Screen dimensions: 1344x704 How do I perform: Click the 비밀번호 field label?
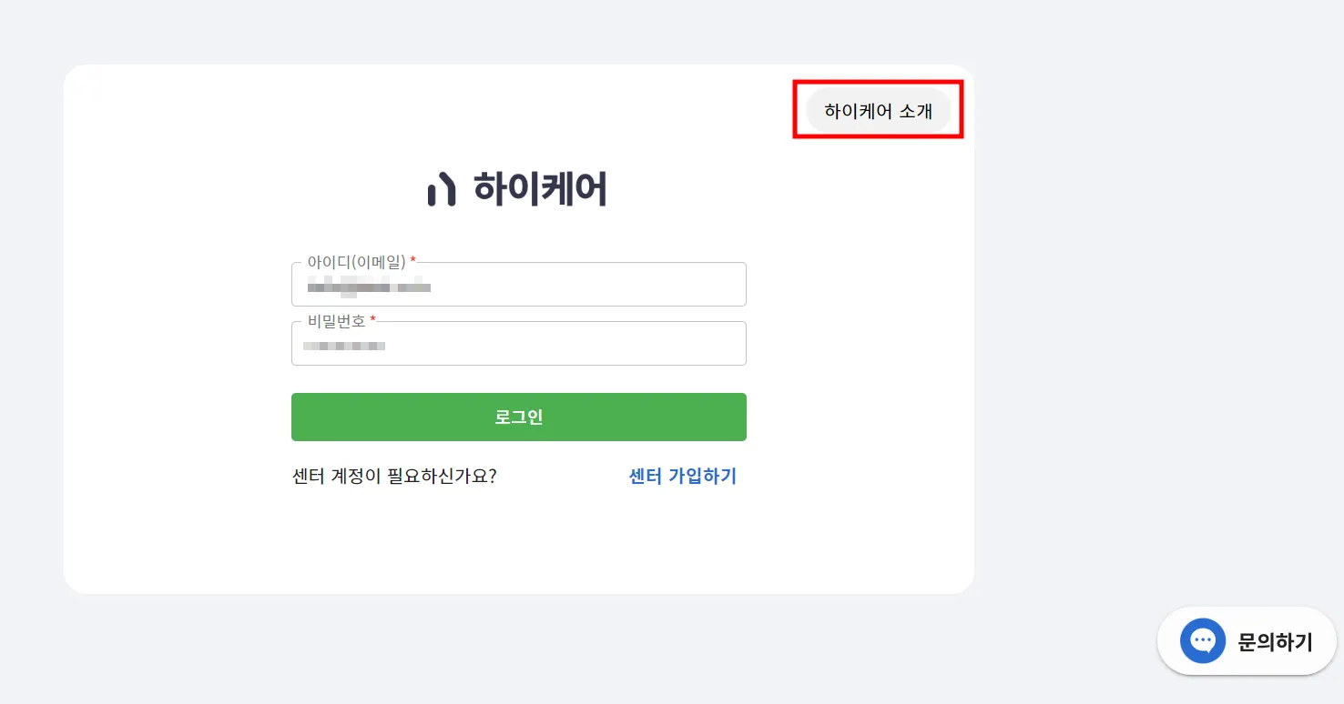coord(336,321)
